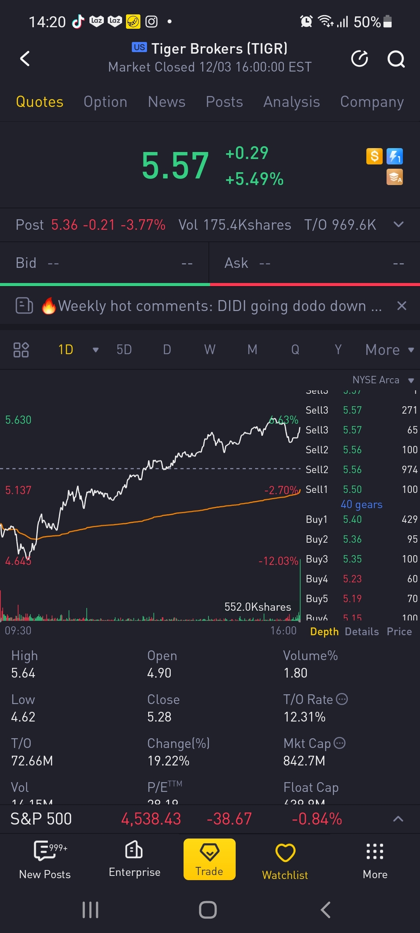Open the hot comments news icon
The image size is (420, 933).
click(24, 306)
